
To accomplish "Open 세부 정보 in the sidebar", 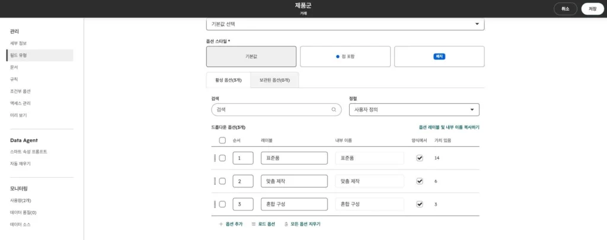I will tap(18, 43).
